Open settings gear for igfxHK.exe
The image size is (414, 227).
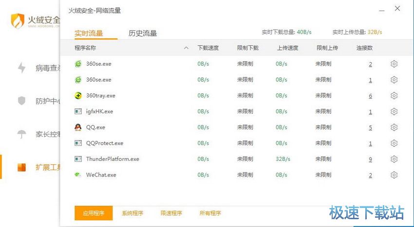tap(394, 111)
